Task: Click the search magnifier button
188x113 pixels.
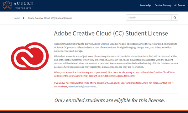Action: point(175,17)
